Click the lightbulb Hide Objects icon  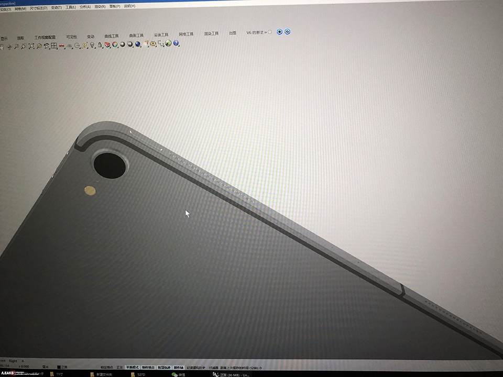92,46
